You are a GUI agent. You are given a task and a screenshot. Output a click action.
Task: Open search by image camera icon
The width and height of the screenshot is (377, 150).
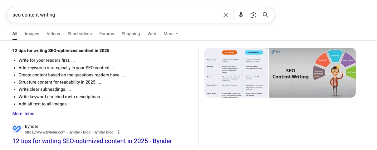point(253,15)
